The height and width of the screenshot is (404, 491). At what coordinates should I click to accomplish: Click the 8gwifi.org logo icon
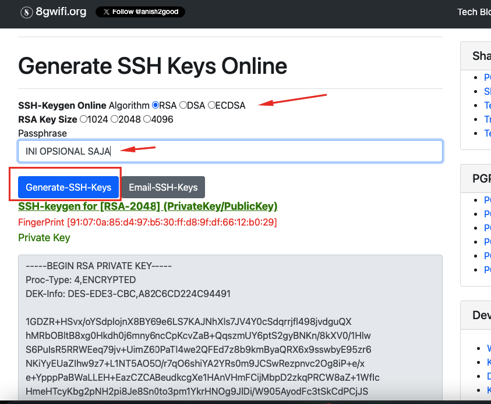coord(27,12)
